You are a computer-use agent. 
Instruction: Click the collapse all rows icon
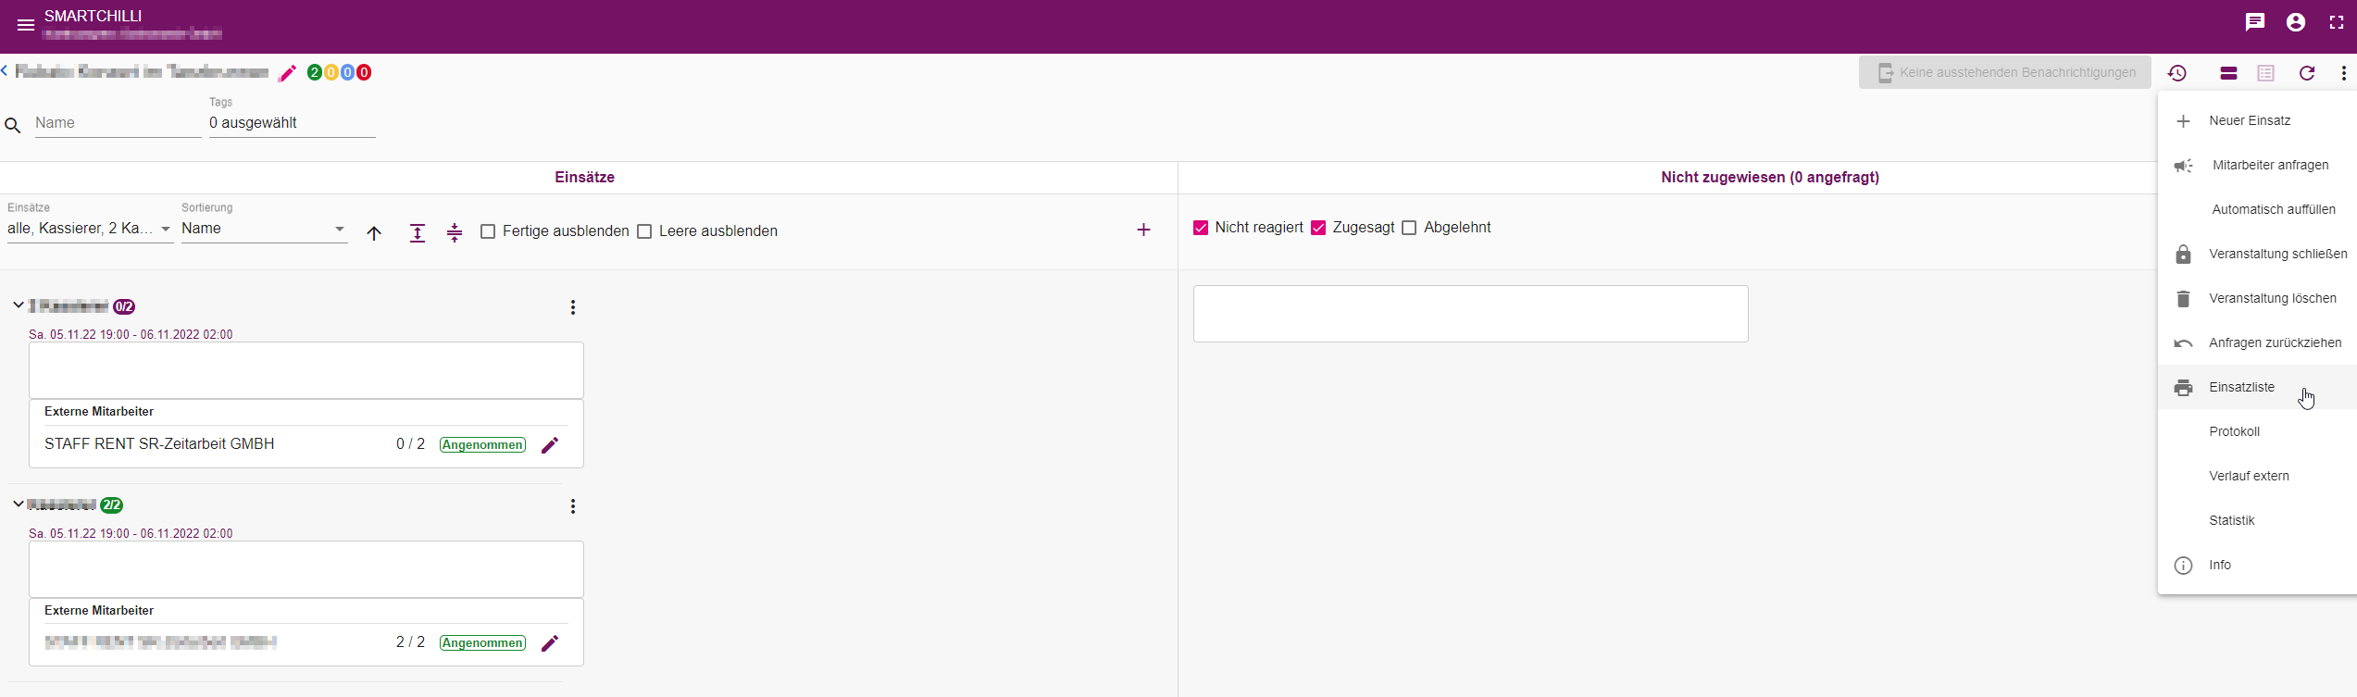pyautogui.click(x=455, y=233)
